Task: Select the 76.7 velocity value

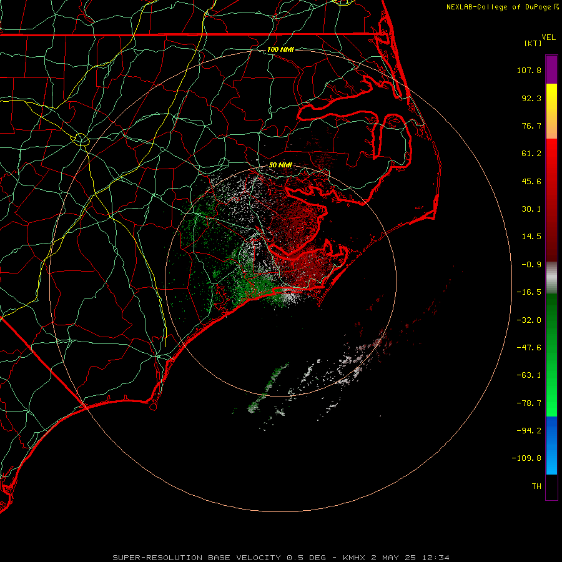Action: 531,126
